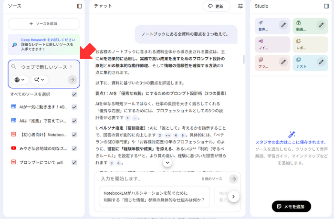
Task: Click the PDF icon of プロンプトについて.pdf
Action: (x=14, y=162)
